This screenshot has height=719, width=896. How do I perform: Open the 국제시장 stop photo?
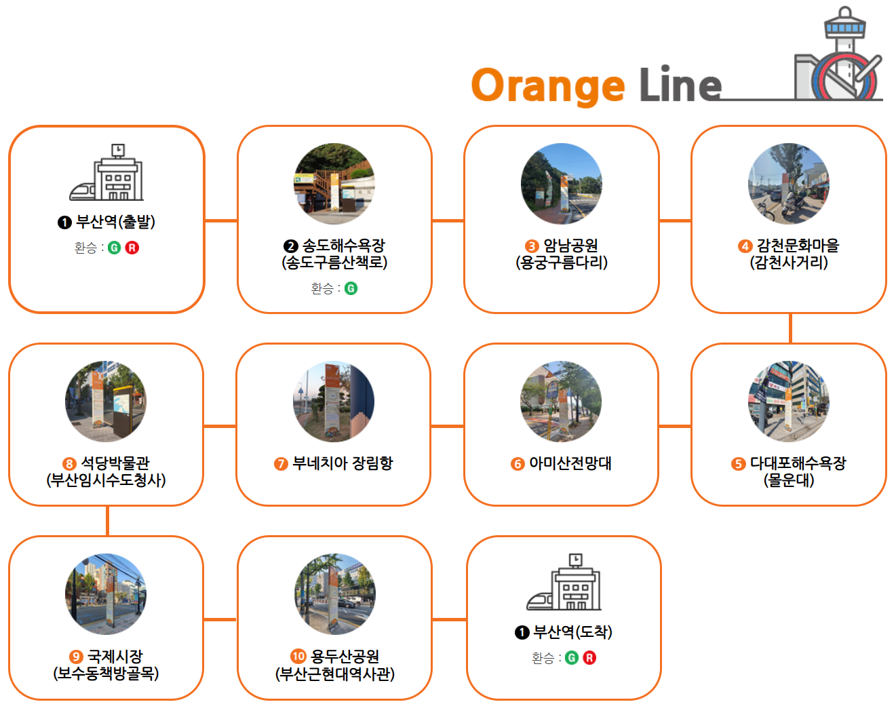(x=106, y=594)
